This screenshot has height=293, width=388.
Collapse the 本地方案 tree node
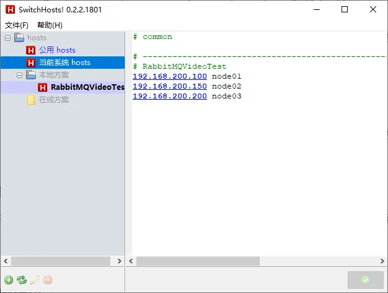[x=19, y=75]
